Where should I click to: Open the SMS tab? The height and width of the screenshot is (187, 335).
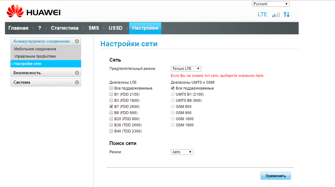(x=94, y=28)
